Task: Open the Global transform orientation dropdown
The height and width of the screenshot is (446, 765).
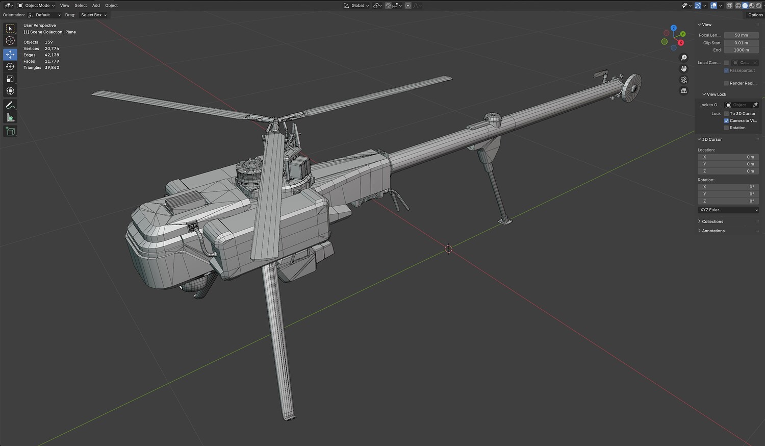Action: (x=356, y=6)
